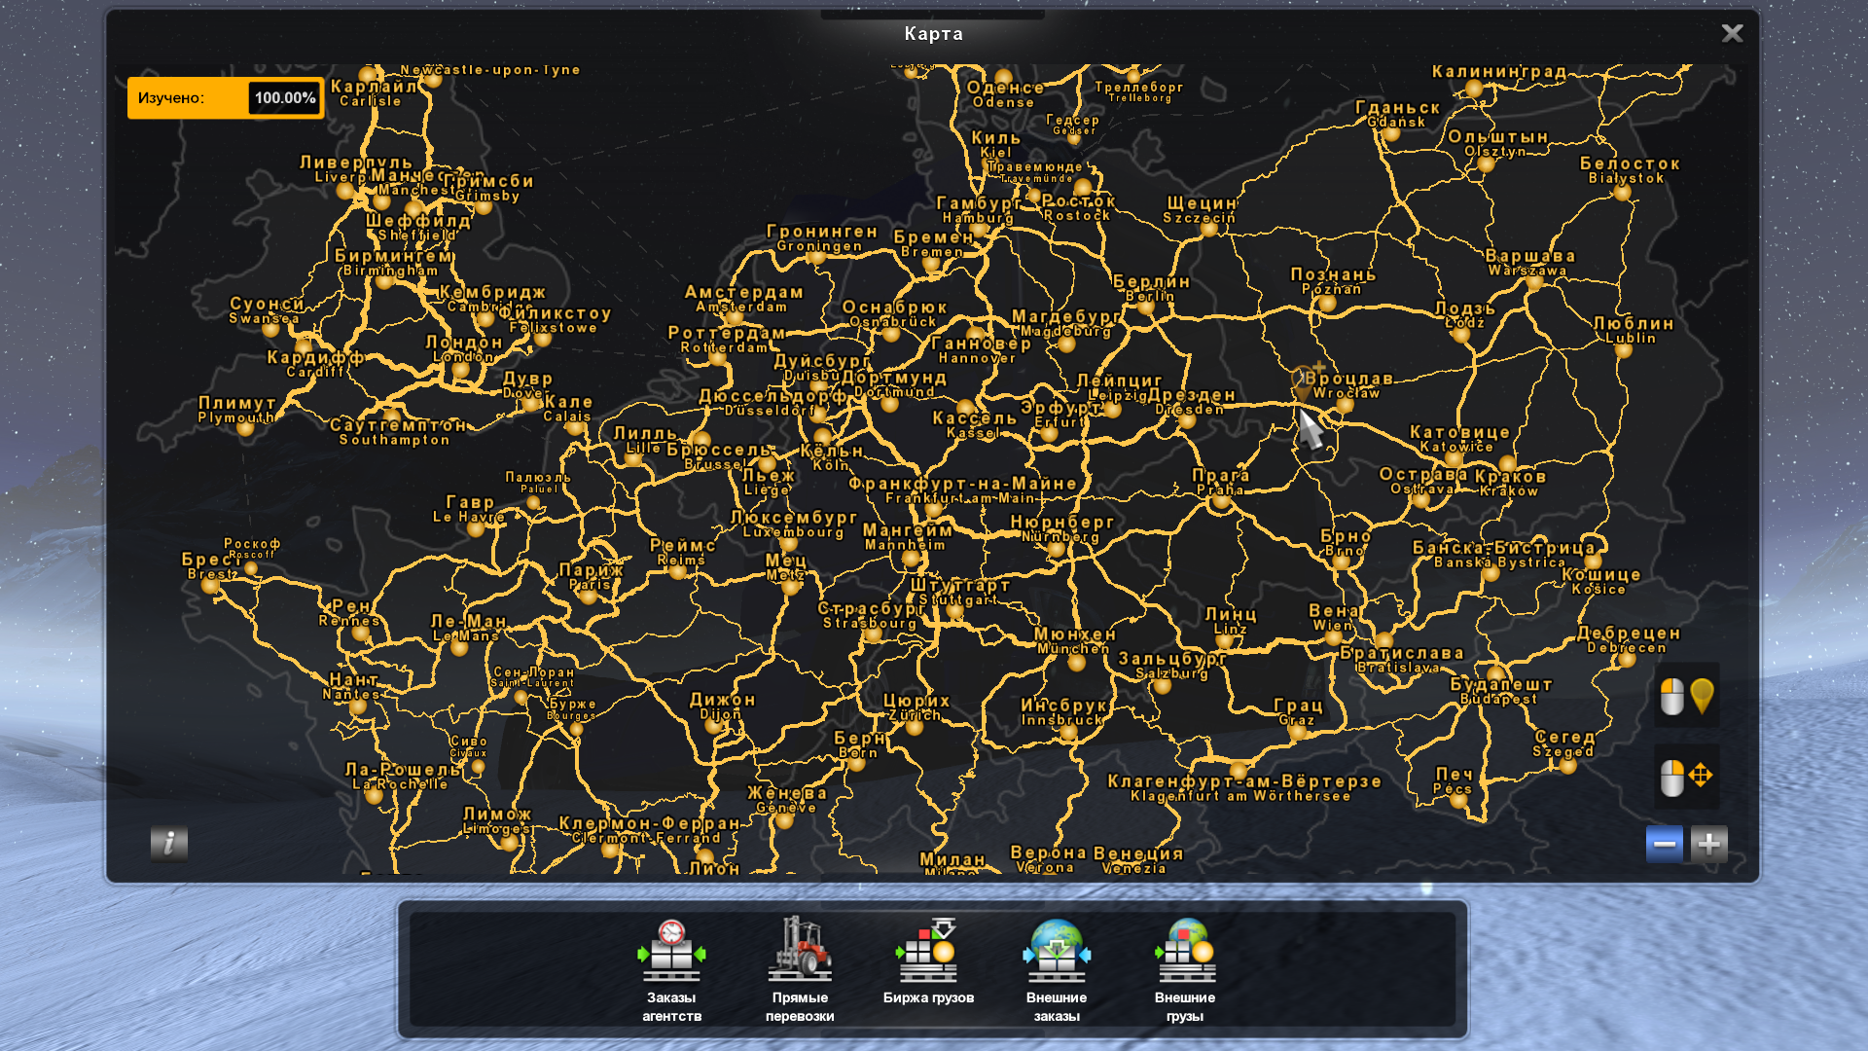Click Košice city label
The image size is (1868, 1051).
point(1599,590)
